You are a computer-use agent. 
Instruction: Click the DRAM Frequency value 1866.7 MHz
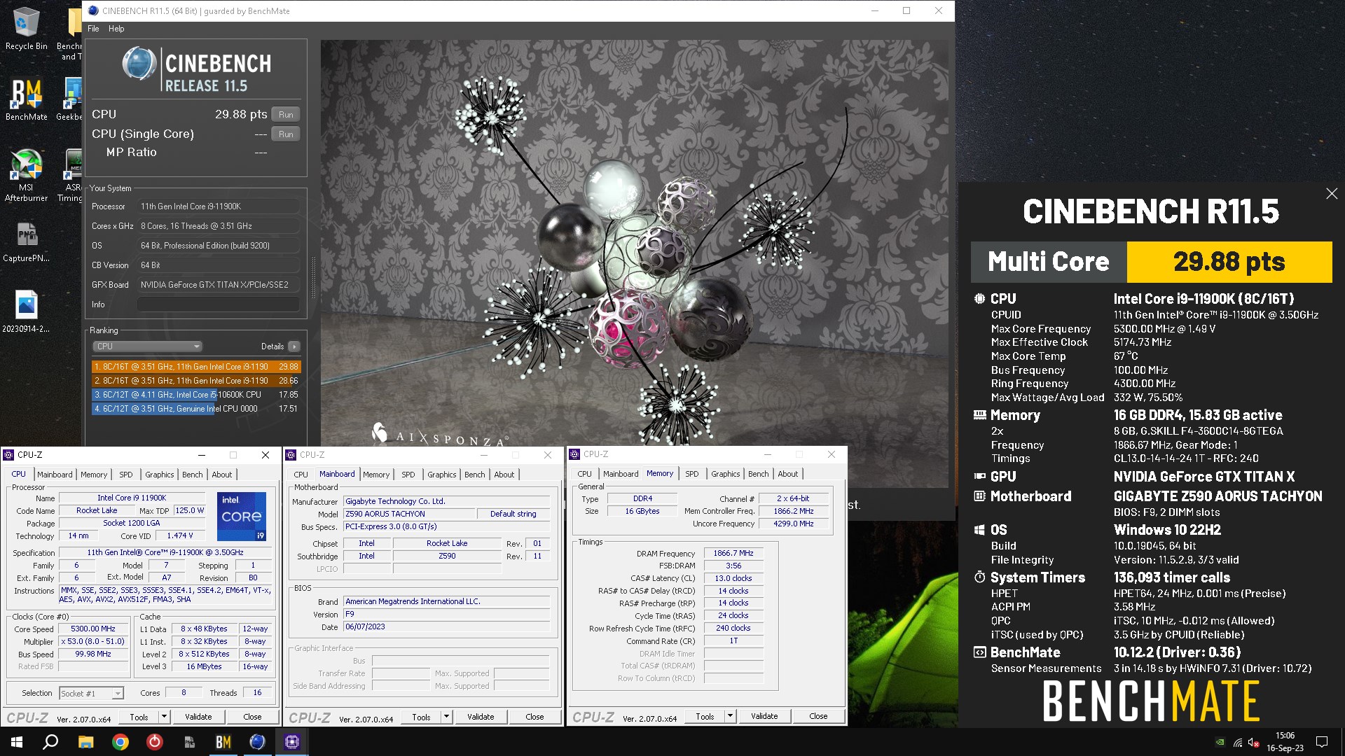point(733,554)
